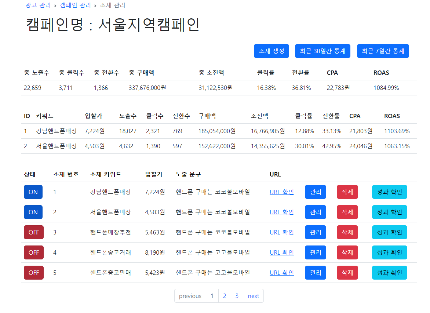Click 성과 확인 for 핸드폰매장추천
430x313 pixels.
point(389,232)
